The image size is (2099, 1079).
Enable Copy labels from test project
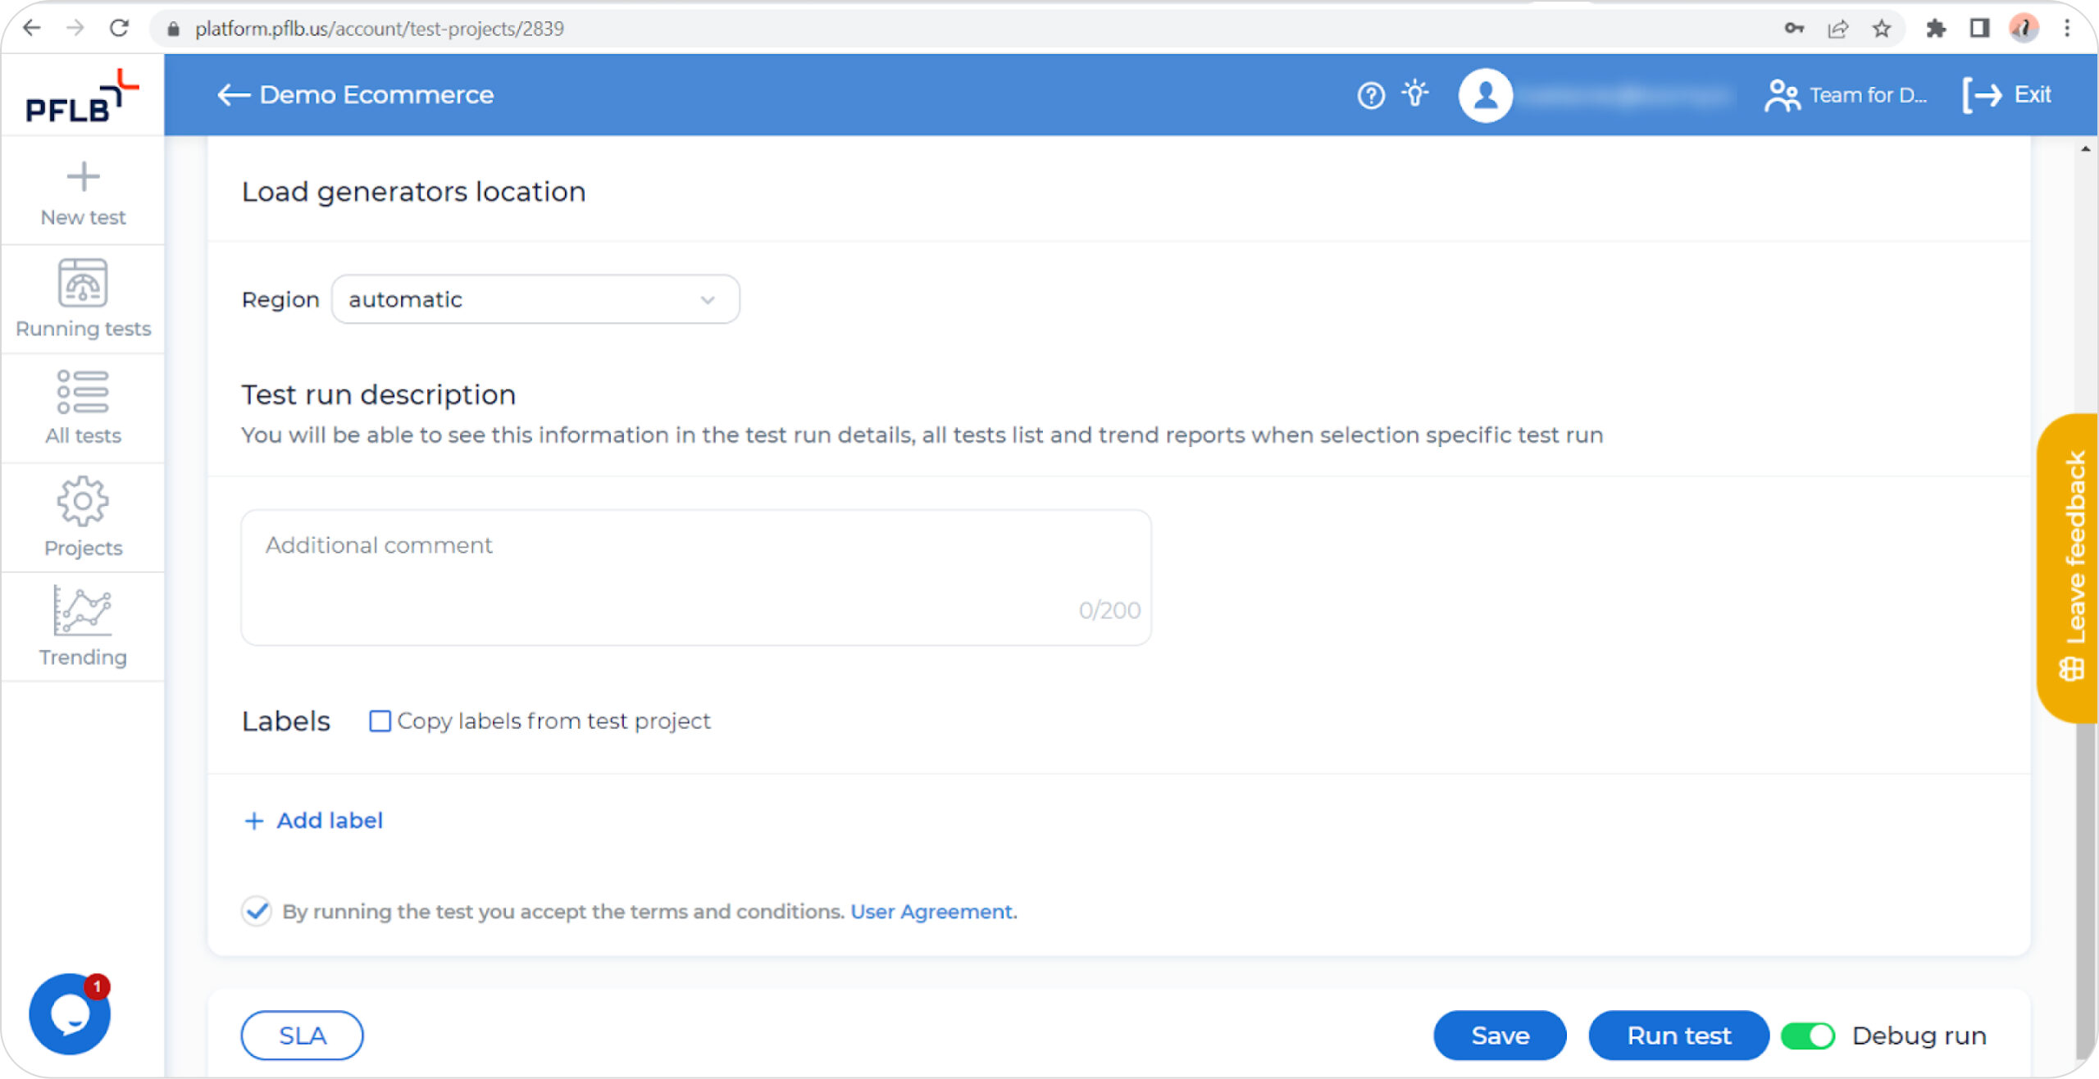pos(381,720)
